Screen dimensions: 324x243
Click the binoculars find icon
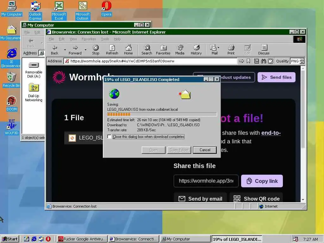[264, 61]
